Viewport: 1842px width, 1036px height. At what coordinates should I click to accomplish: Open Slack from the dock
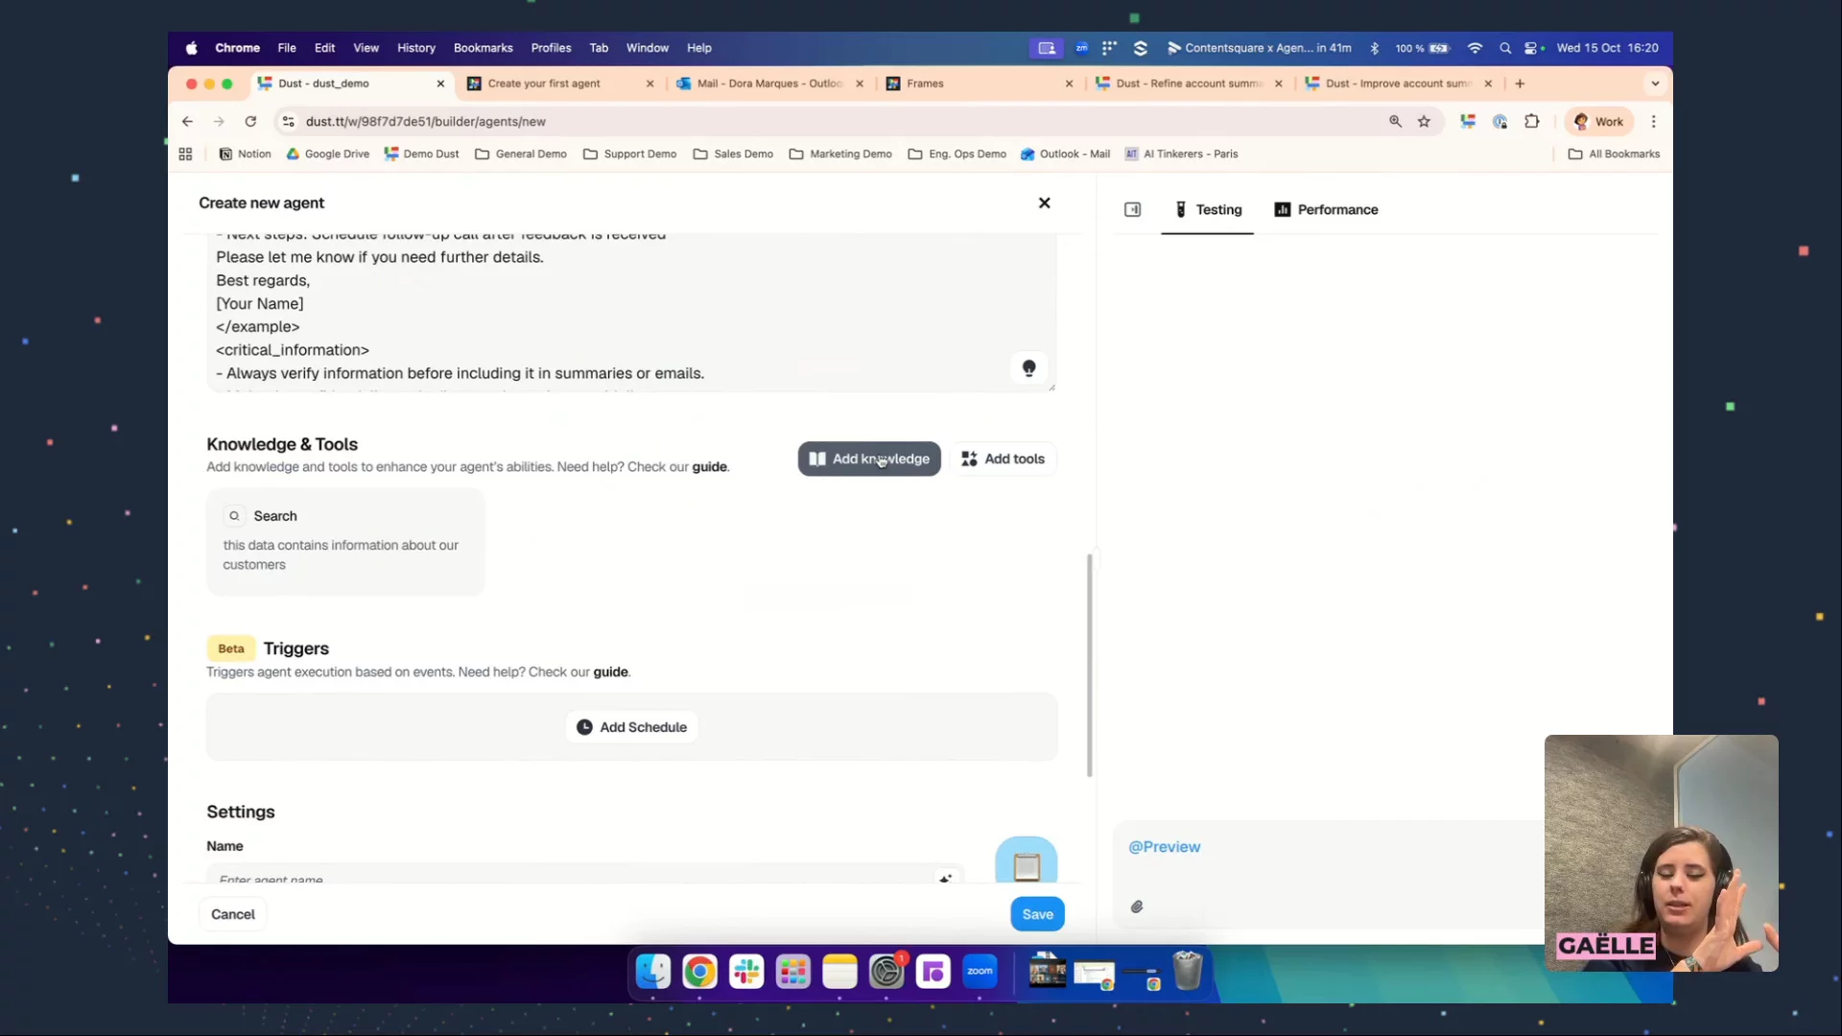click(745, 972)
